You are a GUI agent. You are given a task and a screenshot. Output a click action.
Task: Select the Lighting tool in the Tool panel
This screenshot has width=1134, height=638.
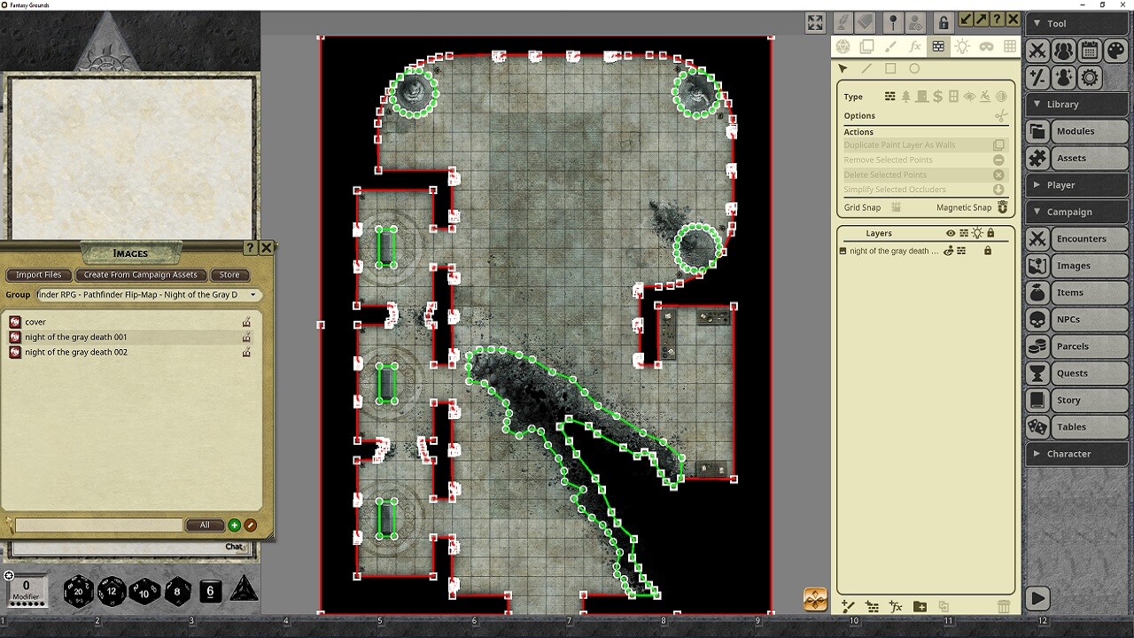coord(962,46)
